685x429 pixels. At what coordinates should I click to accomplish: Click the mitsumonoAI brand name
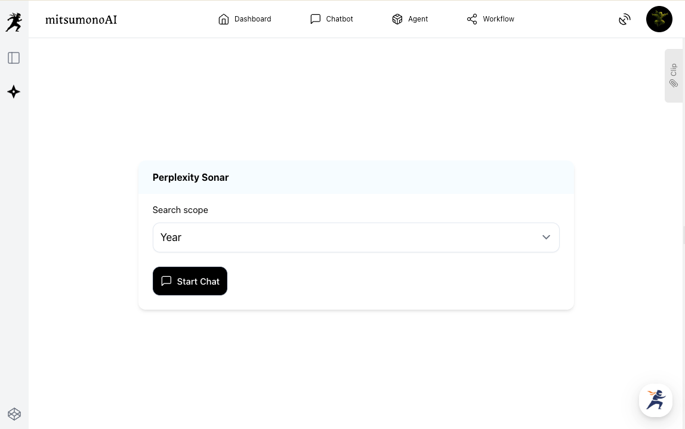tap(81, 20)
